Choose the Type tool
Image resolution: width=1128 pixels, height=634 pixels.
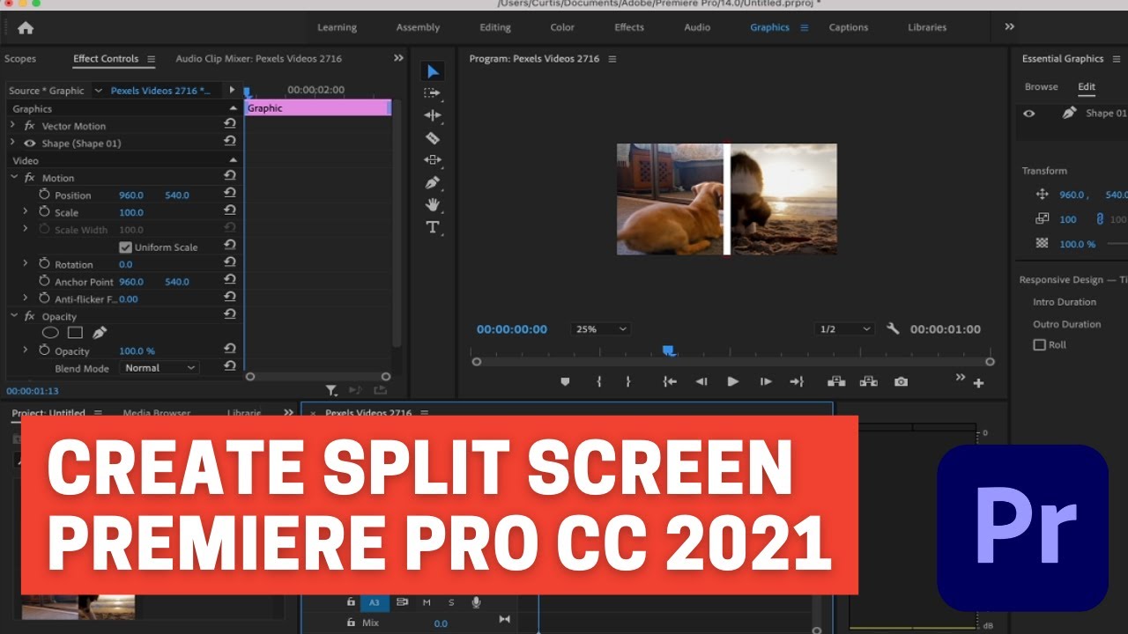[x=433, y=227]
